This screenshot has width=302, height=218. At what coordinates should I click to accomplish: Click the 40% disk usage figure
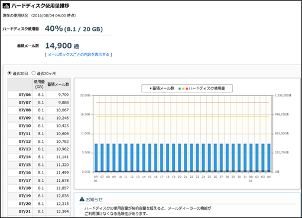click(54, 28)
